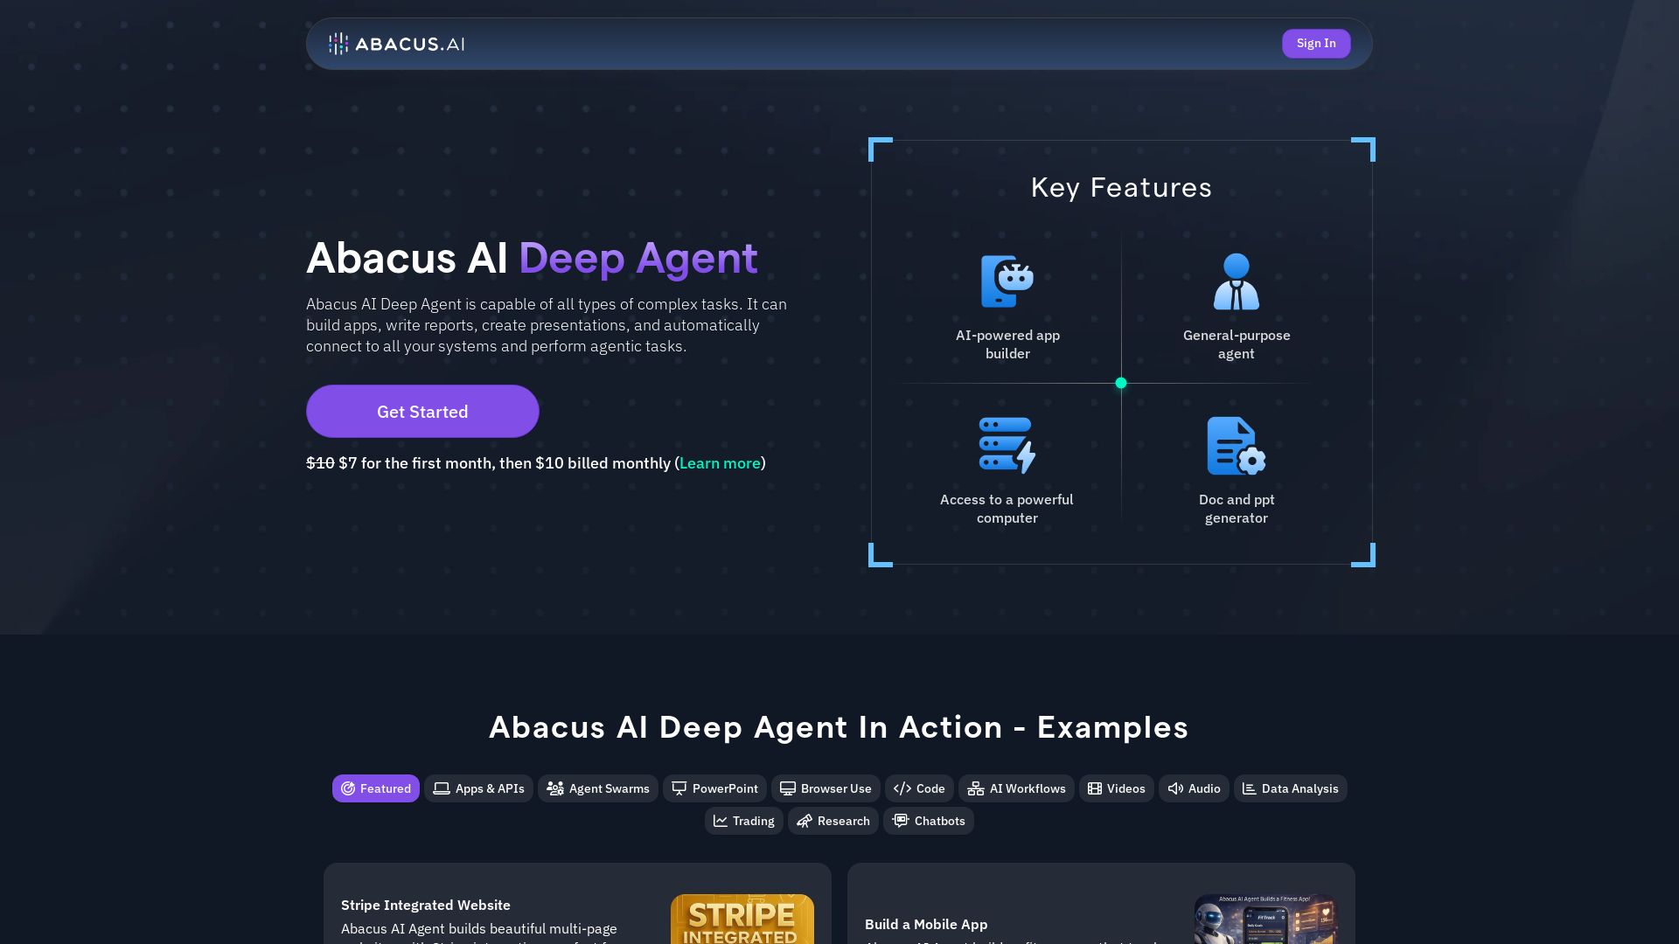The width and height of the screenshot is (1679, 944).
Task: Click the Key Features heading
Action: [x=1121, y=187]
